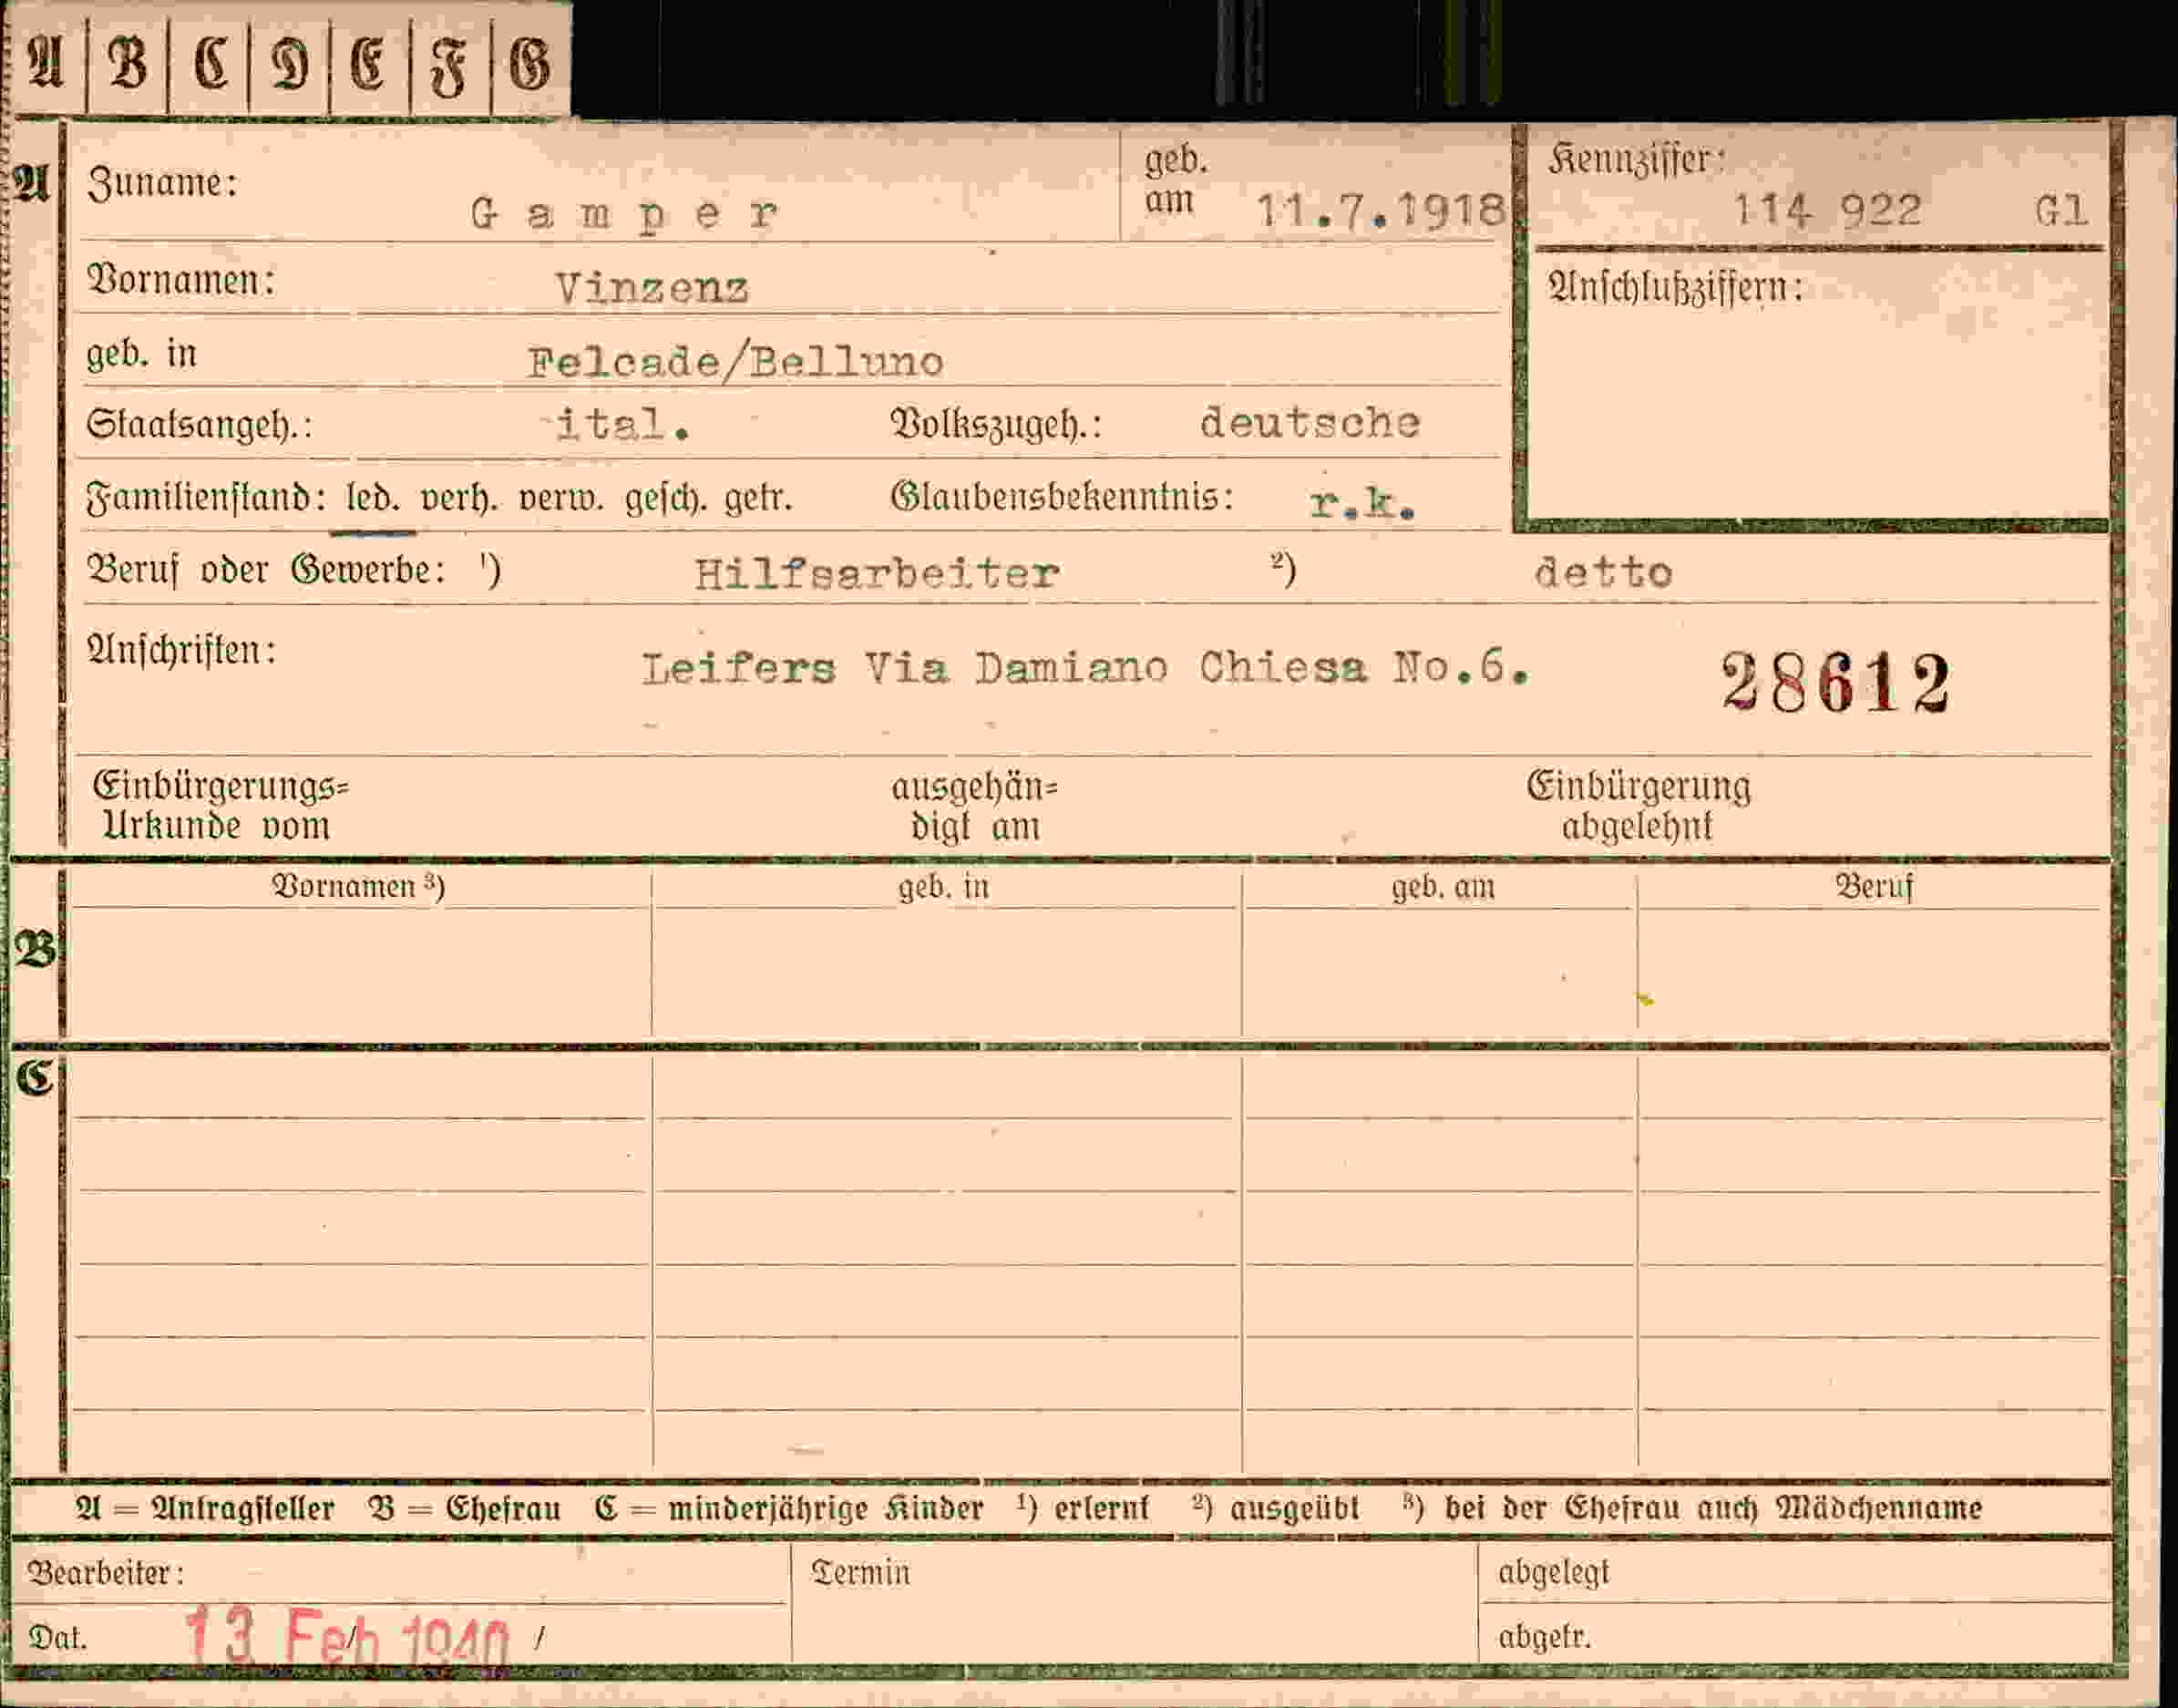Click the 'abgelegt' label
The height and width of the screenshot is (1708, 2178).
[1554, 1573]
